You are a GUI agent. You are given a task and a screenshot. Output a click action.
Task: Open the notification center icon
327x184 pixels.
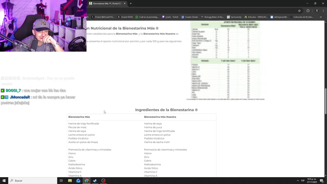(322, 181)
